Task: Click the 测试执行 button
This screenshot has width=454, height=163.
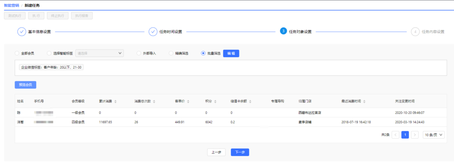Action: (15, 16)
